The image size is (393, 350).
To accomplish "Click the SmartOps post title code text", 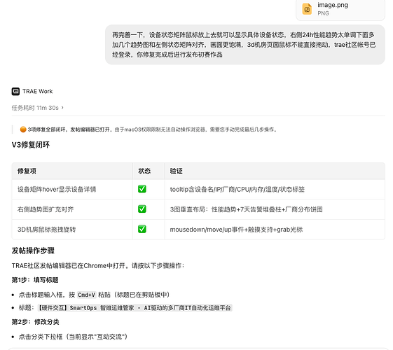I will pyautogui.click(x=135, y=308).
